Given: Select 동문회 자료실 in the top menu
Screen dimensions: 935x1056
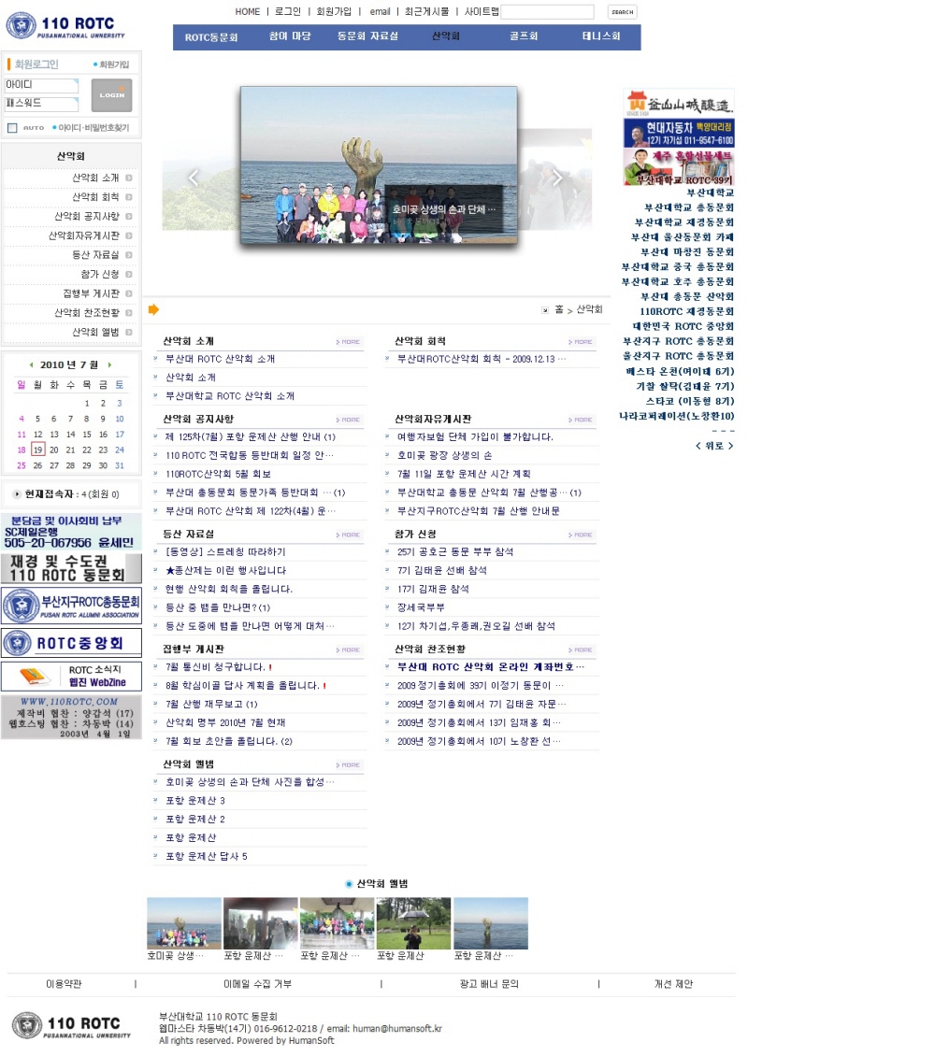Looking at the screenshot, I should tap(367, 37).
